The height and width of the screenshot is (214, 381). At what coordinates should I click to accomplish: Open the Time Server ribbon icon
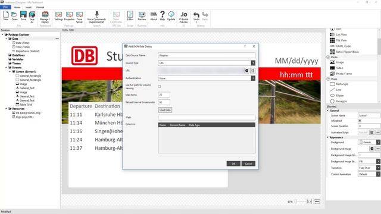pyautogui.click(x=79, y=14)
